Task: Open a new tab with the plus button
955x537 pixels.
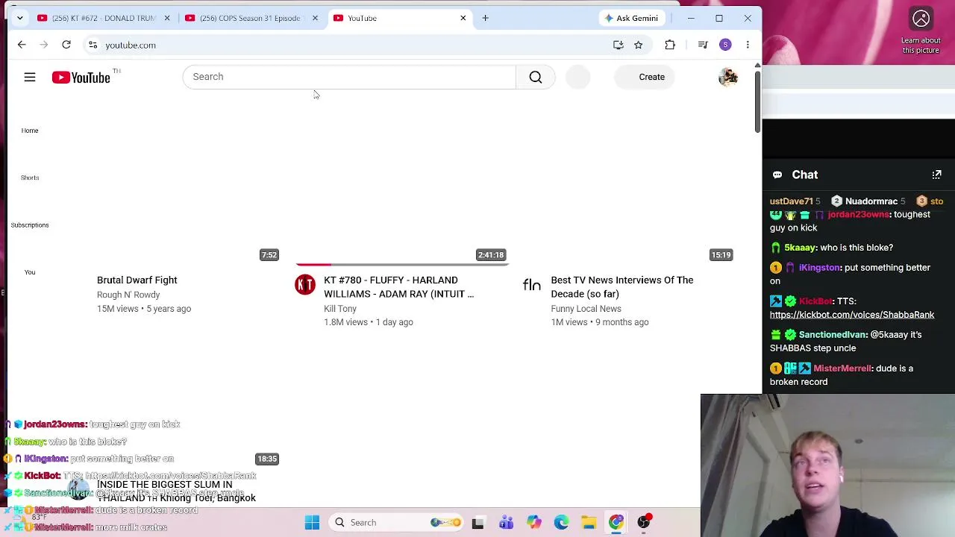Action: click(485, 18)
